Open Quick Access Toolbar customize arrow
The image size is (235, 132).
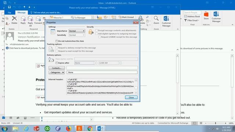click(34, 7)
